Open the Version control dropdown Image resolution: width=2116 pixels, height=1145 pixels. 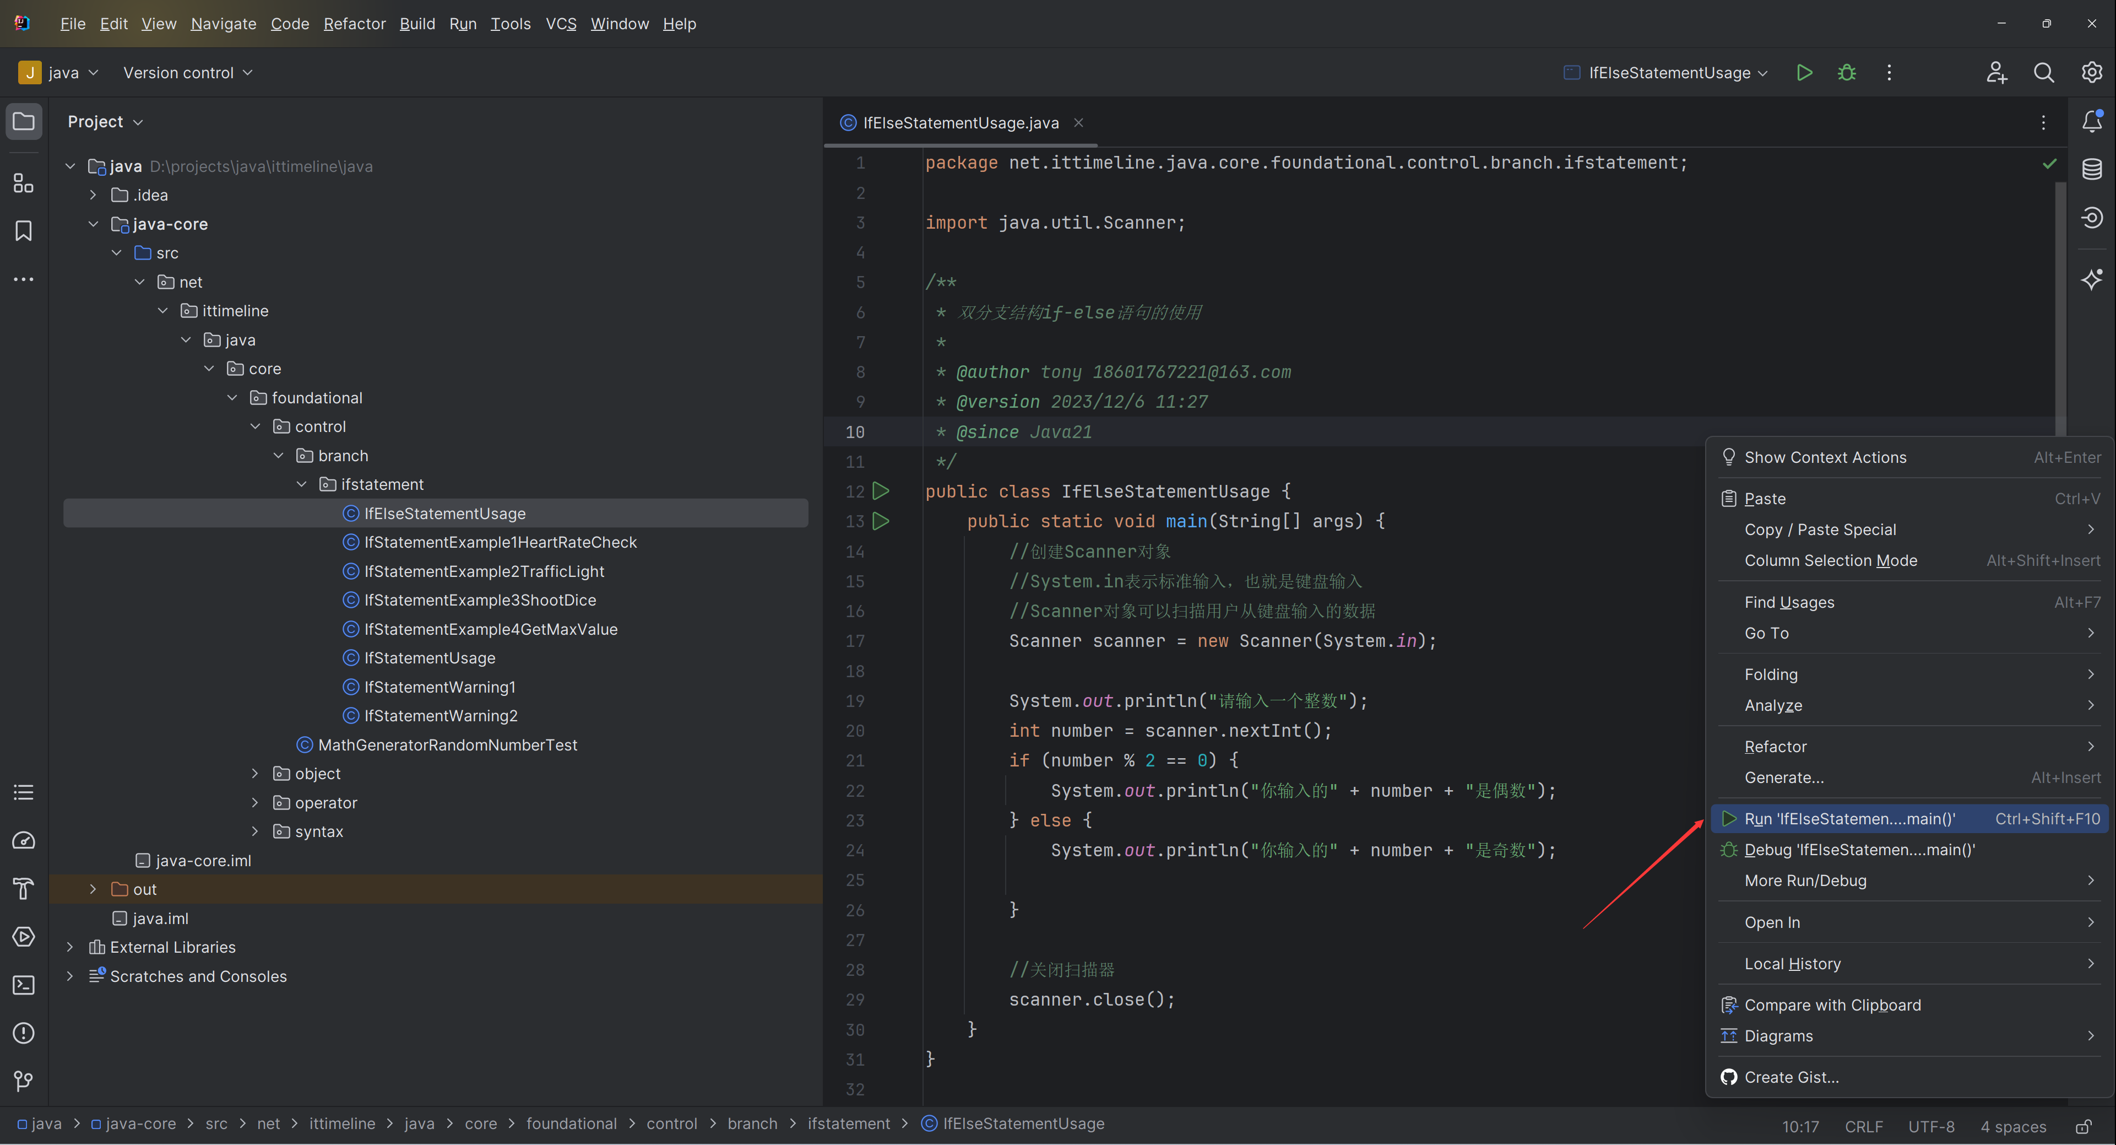click(x=187, y=72)
